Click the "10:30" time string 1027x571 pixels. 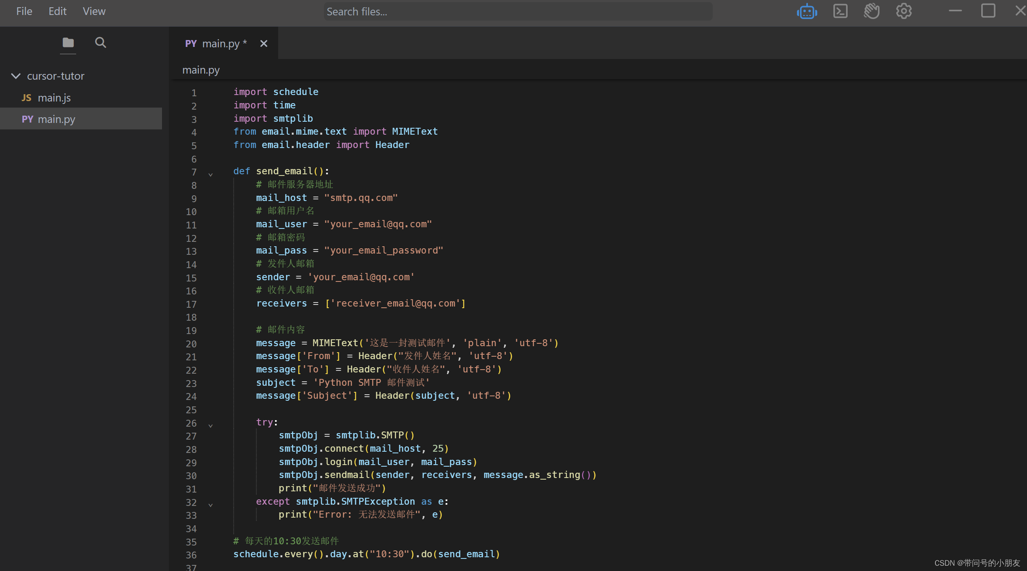coord(390,554)
